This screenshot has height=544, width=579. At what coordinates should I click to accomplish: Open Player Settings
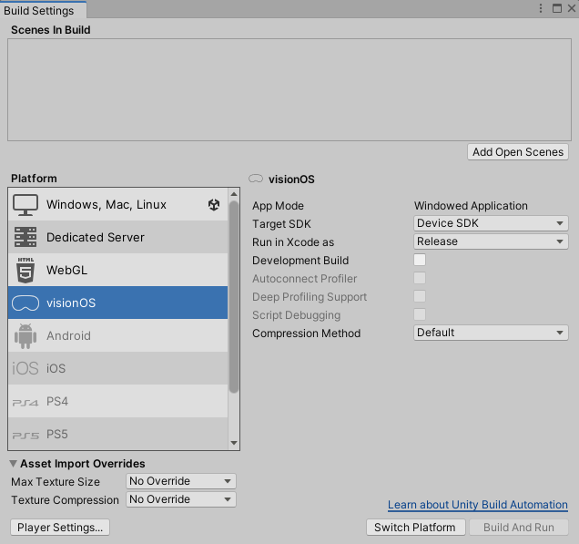60,528
